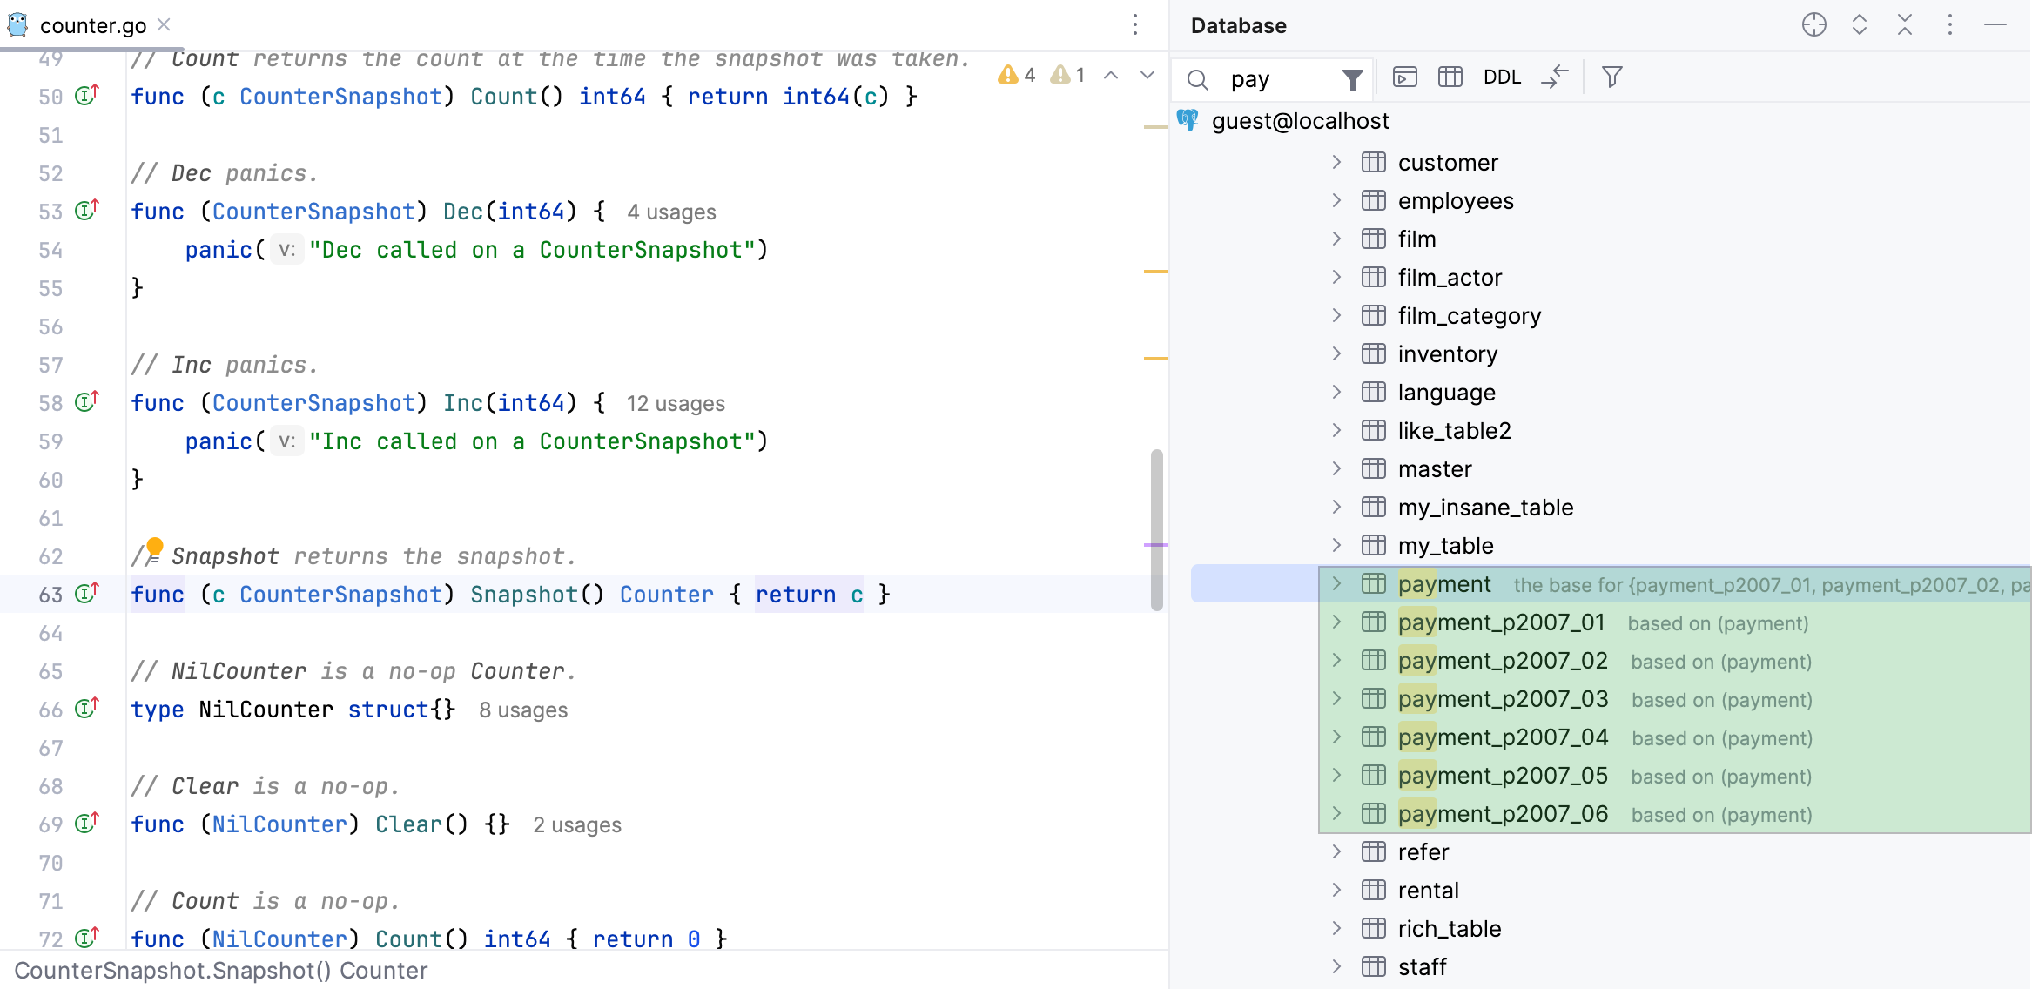Expand the staff table node

pos(1336,966)
